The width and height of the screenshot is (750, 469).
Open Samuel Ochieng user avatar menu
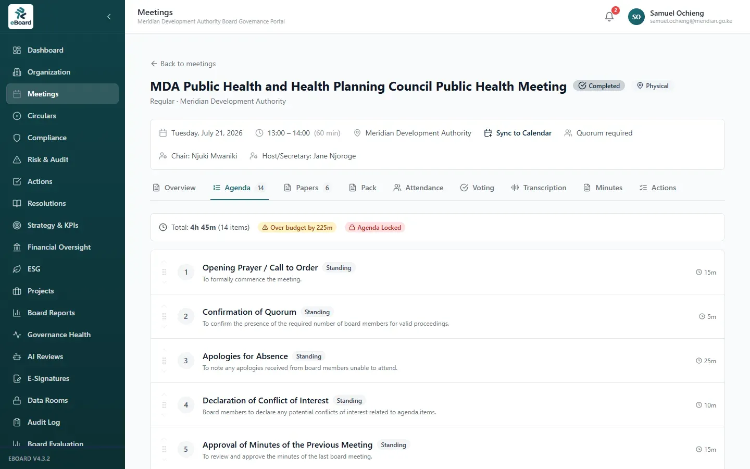coord(636,17)
